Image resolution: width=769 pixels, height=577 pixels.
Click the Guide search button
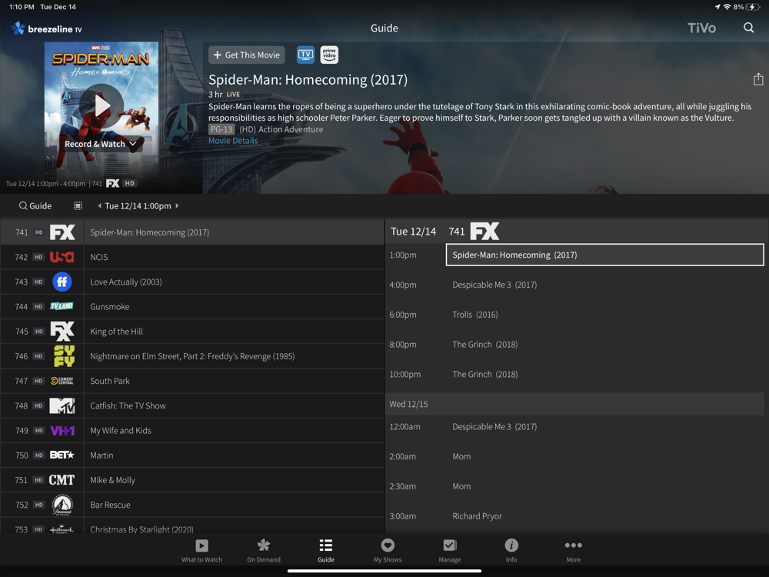tap(35, 205)
